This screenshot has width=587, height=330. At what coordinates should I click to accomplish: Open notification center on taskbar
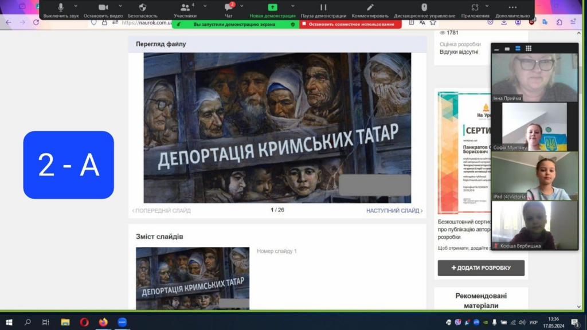click(576, 322)
